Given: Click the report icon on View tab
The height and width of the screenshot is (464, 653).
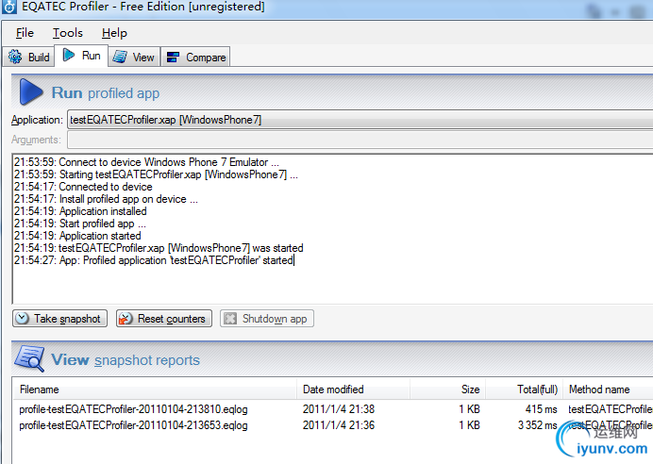Looking at the screenshot, I should 120,57.
